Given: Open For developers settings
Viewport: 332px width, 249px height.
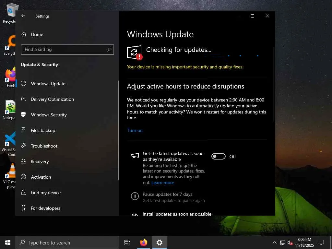Looking at the screenshot, I should (45, 208).
